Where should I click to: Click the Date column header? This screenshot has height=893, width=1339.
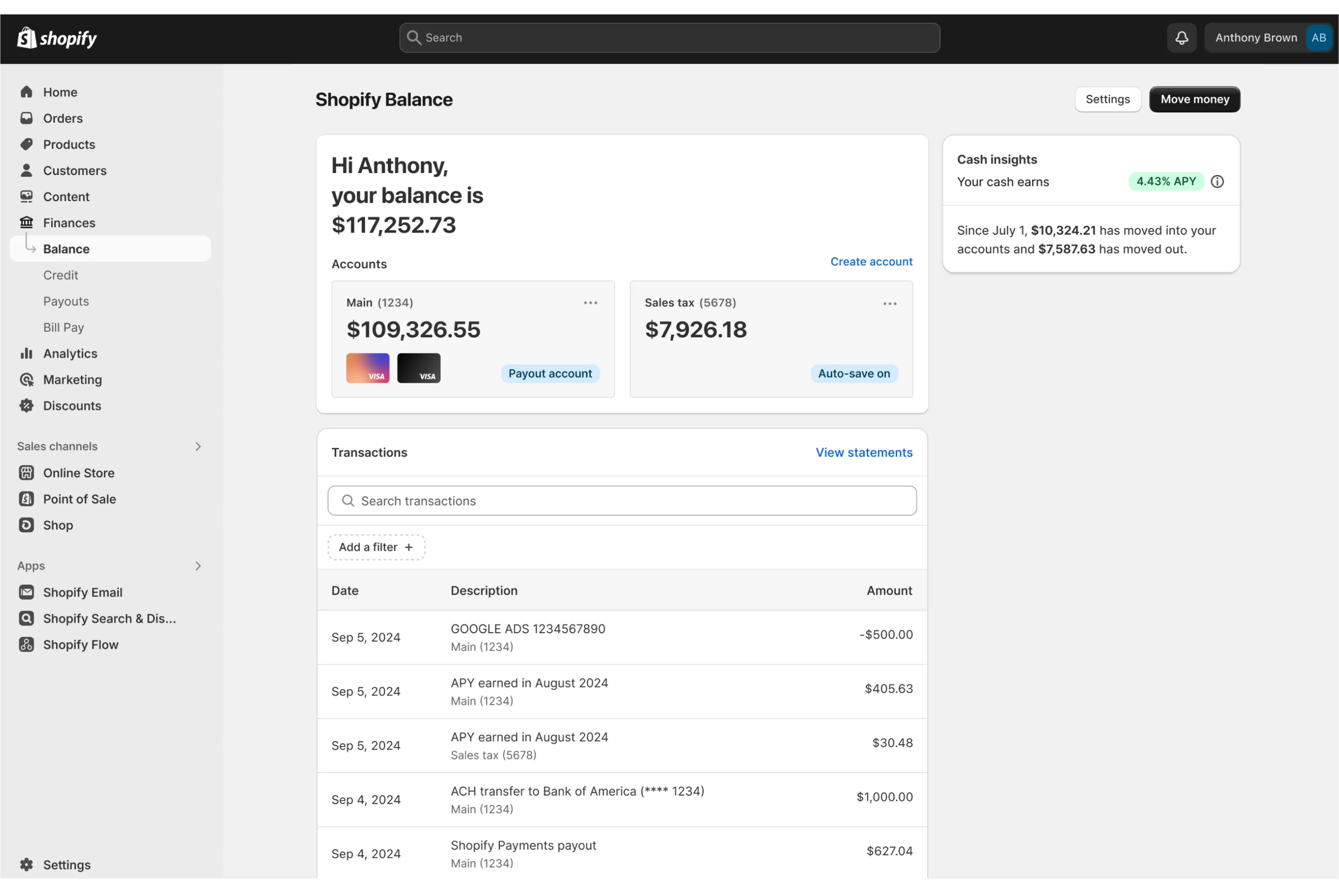click(x=344, y=591)
